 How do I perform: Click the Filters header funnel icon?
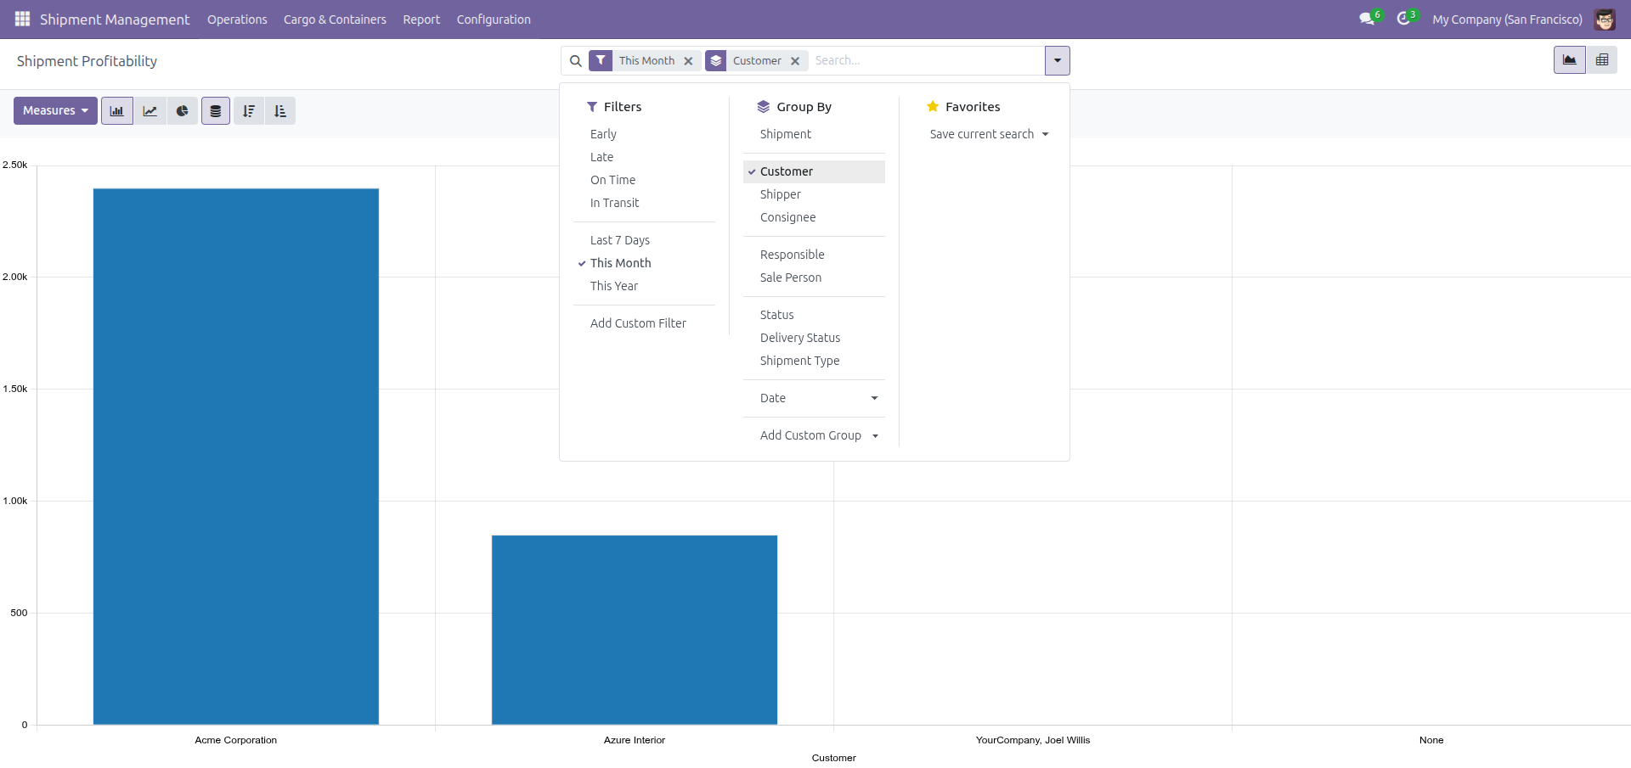coord(592,107)
